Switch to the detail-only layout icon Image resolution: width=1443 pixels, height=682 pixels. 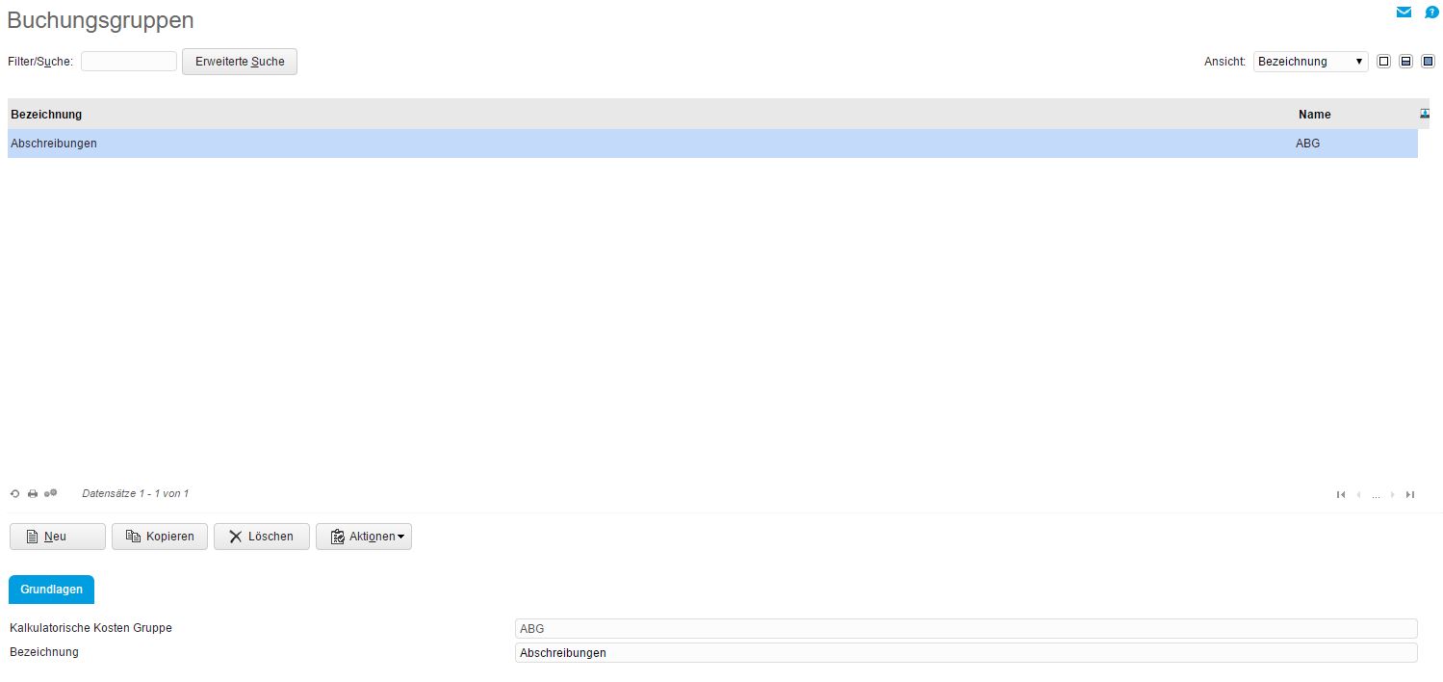point(1428,62)
